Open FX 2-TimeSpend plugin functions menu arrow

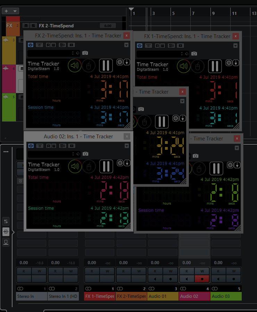[x=126, y=45]
